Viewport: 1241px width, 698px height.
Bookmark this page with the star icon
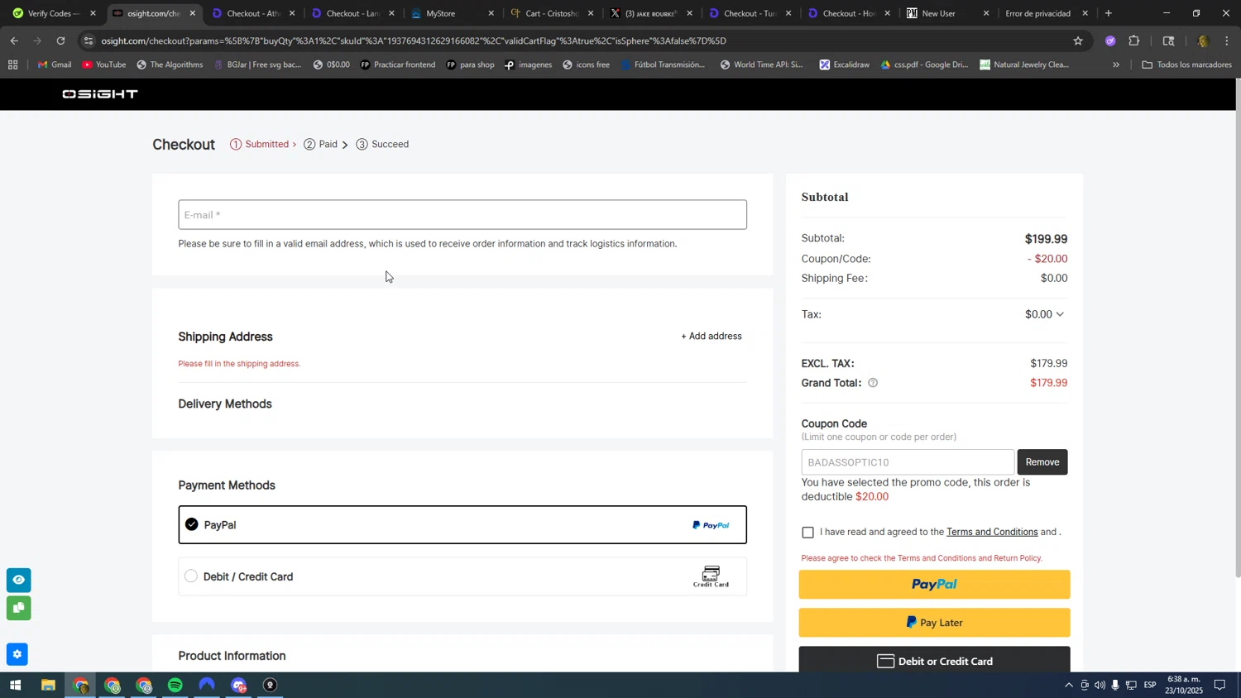1077,41
